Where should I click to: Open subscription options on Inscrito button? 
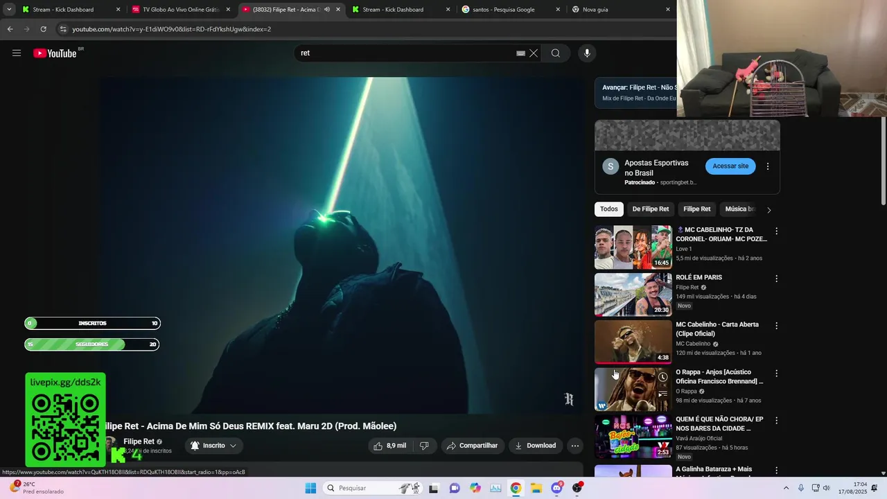pyautogui.click(x=214, y=446)
